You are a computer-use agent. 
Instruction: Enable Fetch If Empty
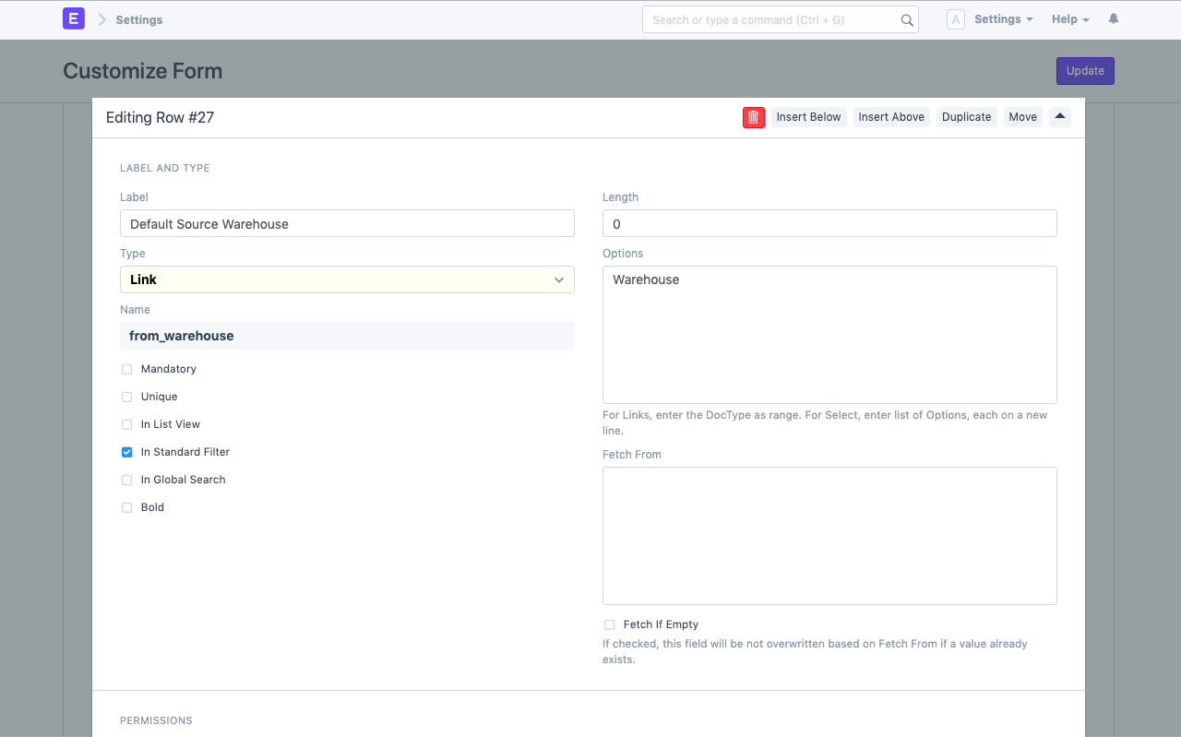click(609, 624)
